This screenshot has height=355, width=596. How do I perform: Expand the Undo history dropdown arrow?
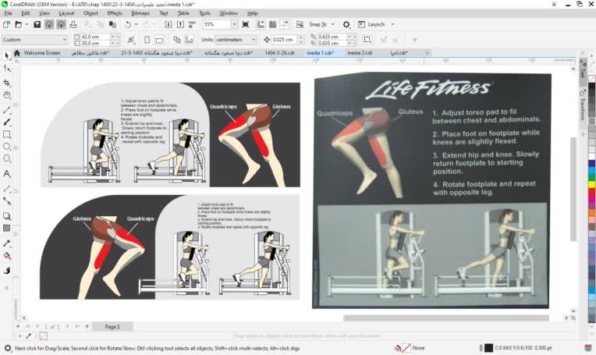pyautogui.click(x=136, y=25)
